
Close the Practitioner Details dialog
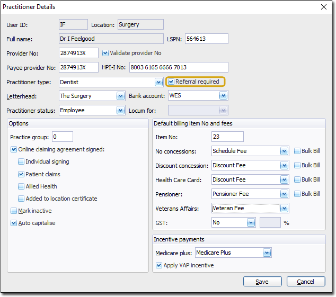324,7
